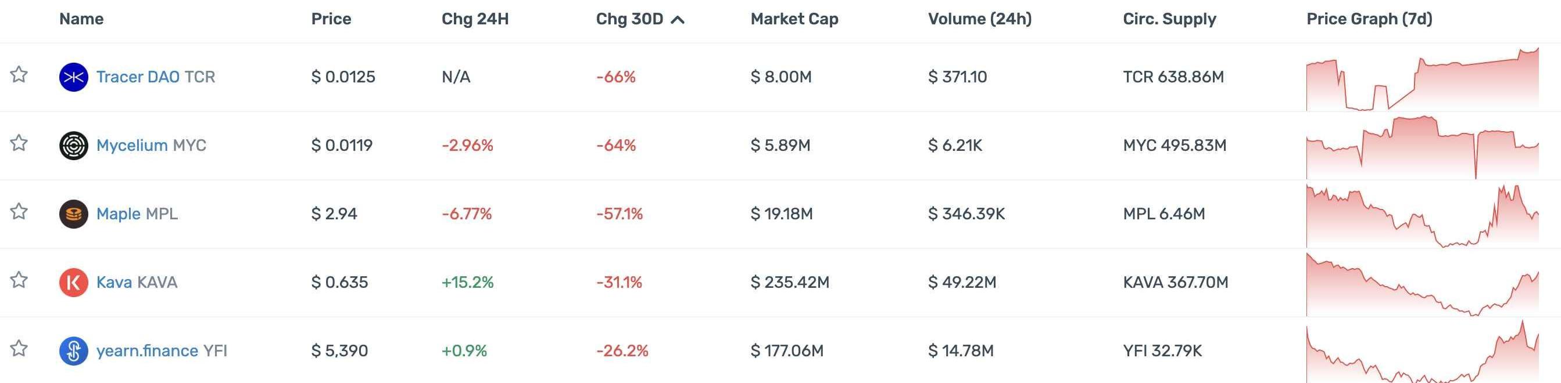Toggle the Mycelium watchlist star
This screenshot has height=383, width=1561.
pos(19,143)
